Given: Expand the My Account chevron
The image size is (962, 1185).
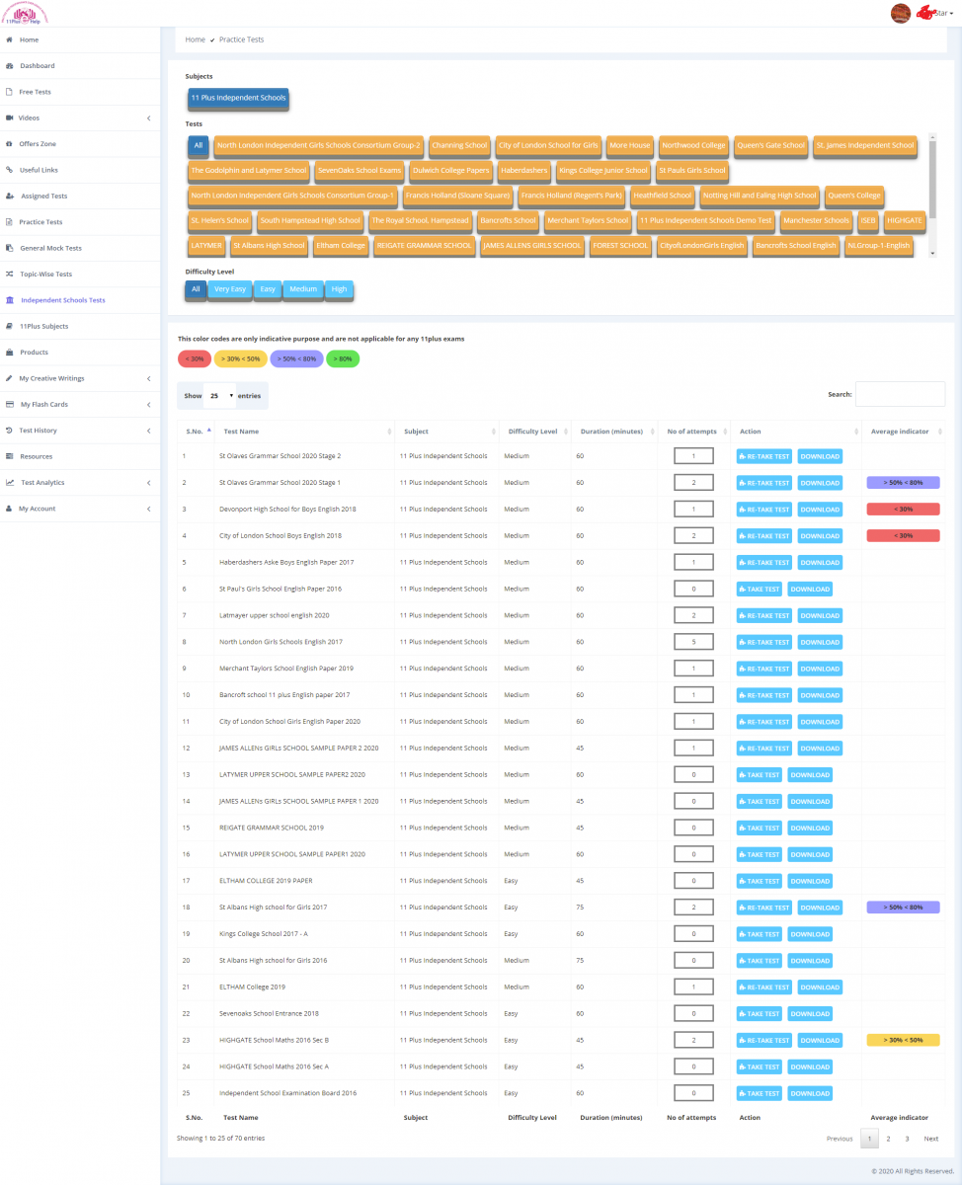Looking at the screenshot, I should tap(148, 509).
